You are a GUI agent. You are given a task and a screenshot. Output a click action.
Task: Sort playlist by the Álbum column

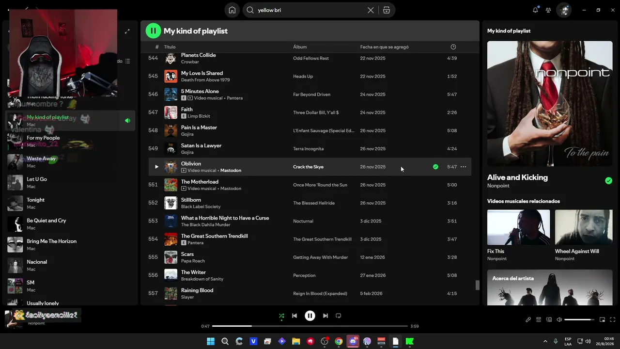click(x=300, y=47)
